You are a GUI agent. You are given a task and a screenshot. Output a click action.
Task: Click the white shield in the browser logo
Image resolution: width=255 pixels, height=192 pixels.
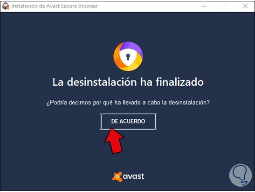click(x=128, y=57)
